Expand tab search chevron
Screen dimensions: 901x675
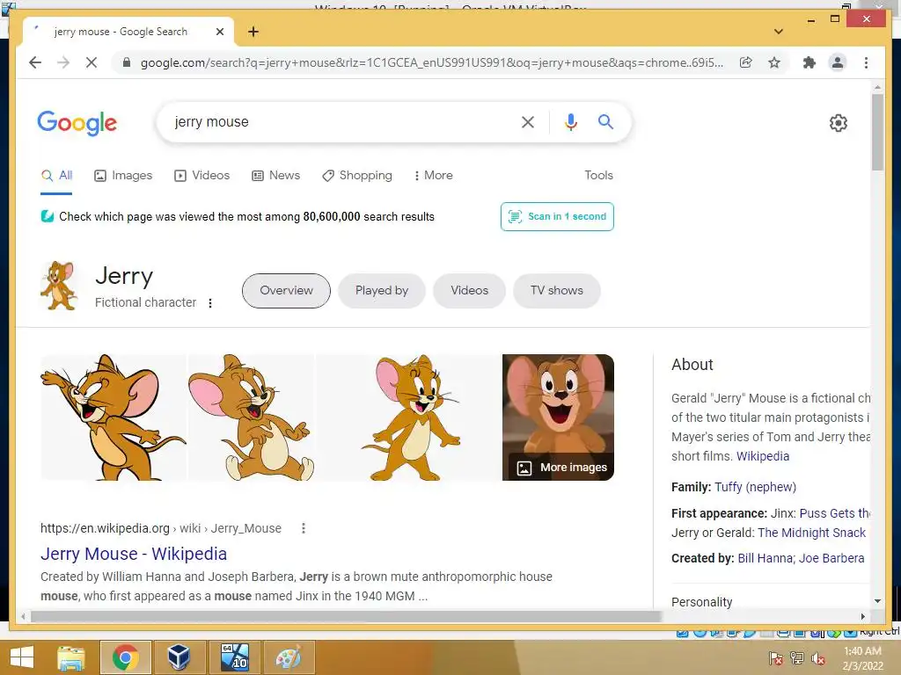[x=779, y=32]
